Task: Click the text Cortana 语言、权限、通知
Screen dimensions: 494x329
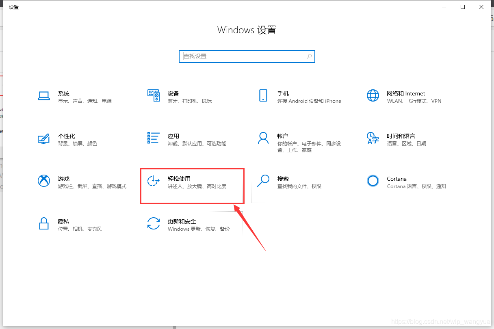Action: tap(416, 186)
